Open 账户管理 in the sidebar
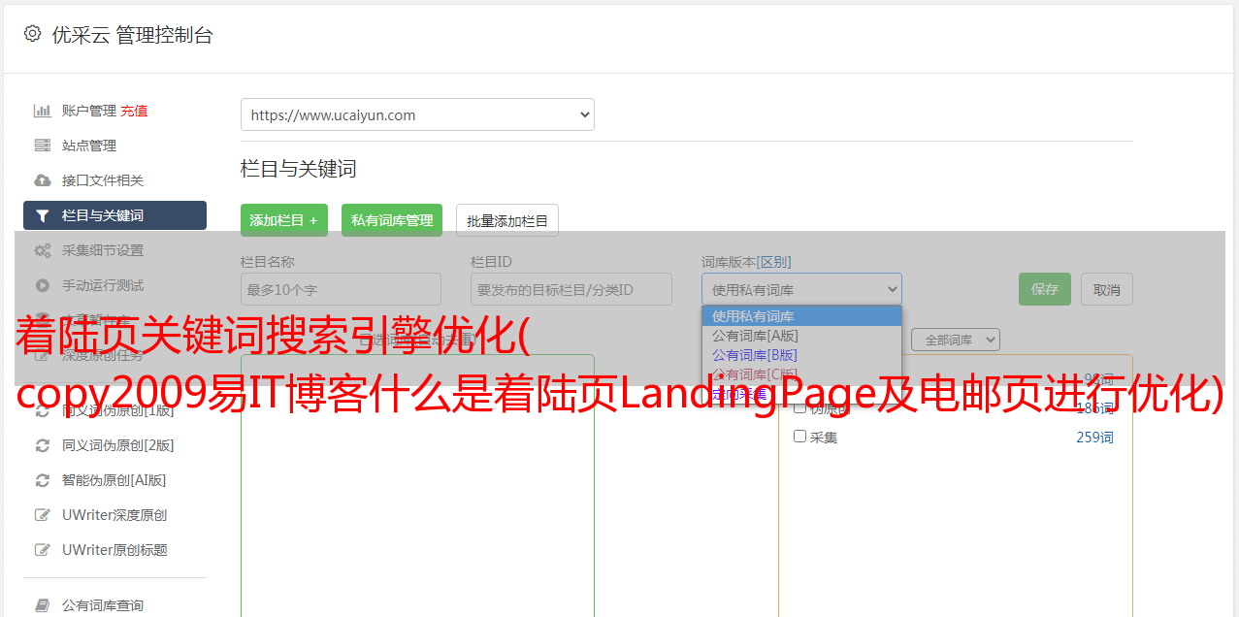Viewport: 1239px width, 617px height. 89,111
